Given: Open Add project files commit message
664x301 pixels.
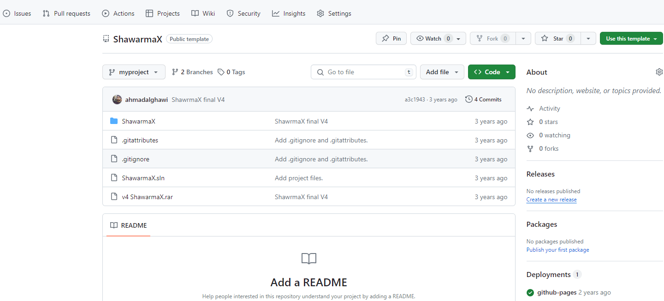Looking at the screenshot, I should (299, 178).
